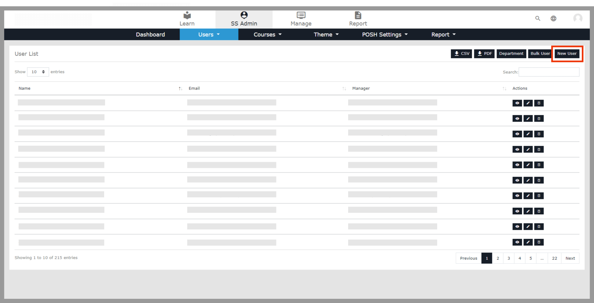Delete the user in the fifth row
Screen dimensions: 594x303
click(539, 165)
